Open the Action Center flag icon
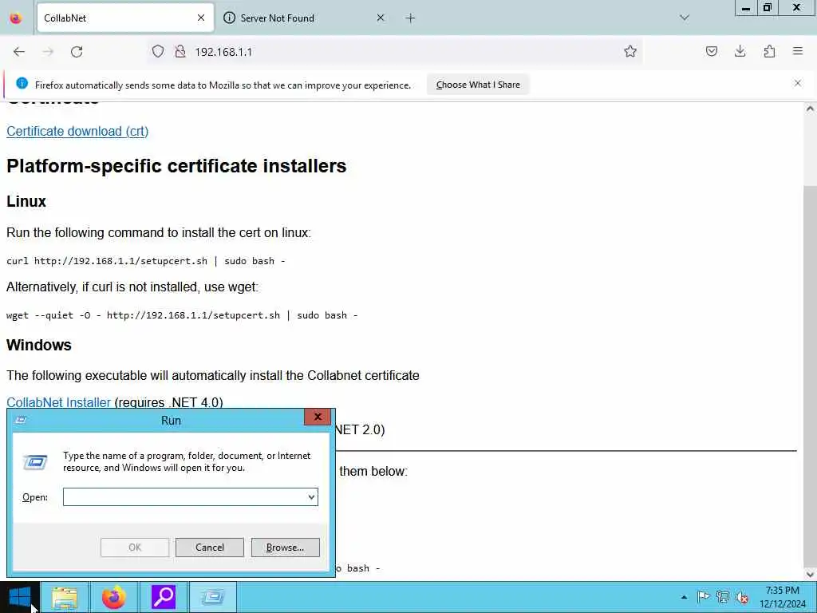This screenshot has height=613, width=817. [x=704, y=597]
